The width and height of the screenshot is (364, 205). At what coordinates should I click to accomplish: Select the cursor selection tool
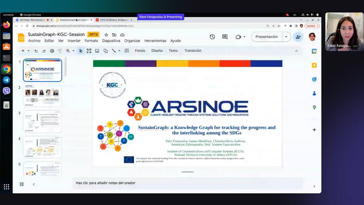tap(81, 51)
